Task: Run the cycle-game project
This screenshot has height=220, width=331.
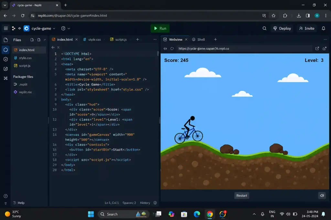Action: [x=160, y=28]
